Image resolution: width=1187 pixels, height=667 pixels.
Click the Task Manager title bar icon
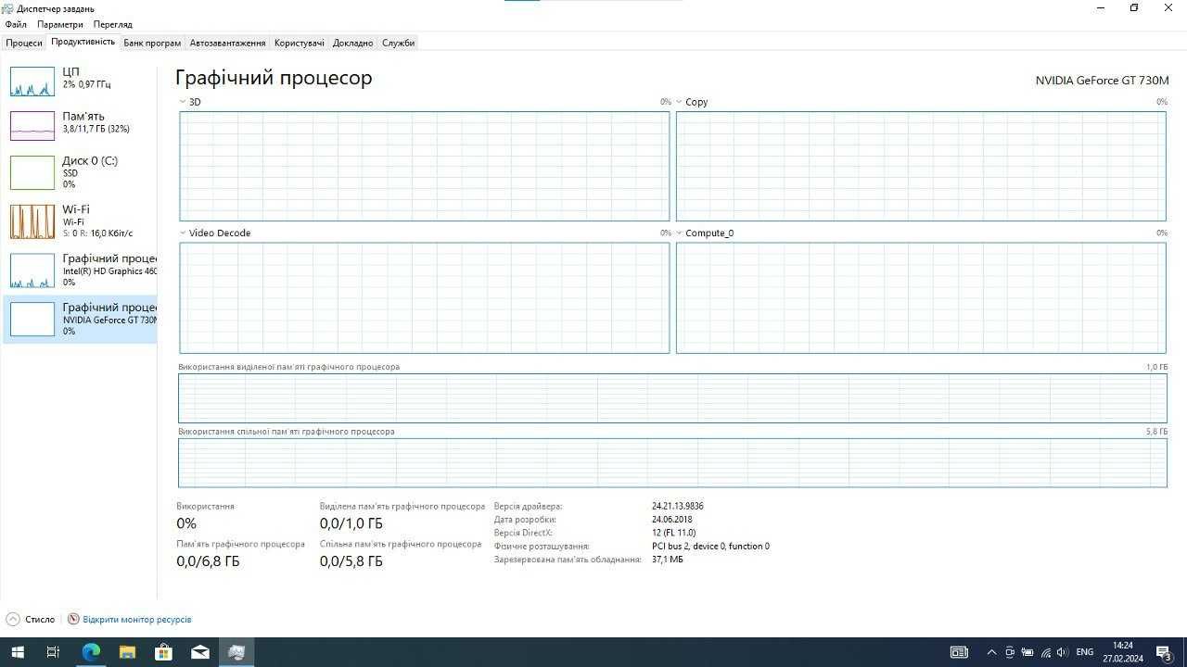click(x=8, y=8)
